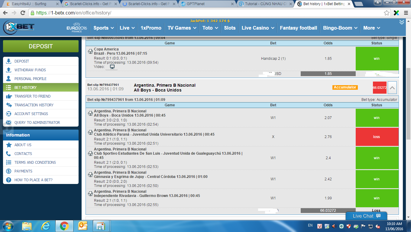
Task: Click the question mark icon for How to Place a Bet
Action: tap(9, 180)
